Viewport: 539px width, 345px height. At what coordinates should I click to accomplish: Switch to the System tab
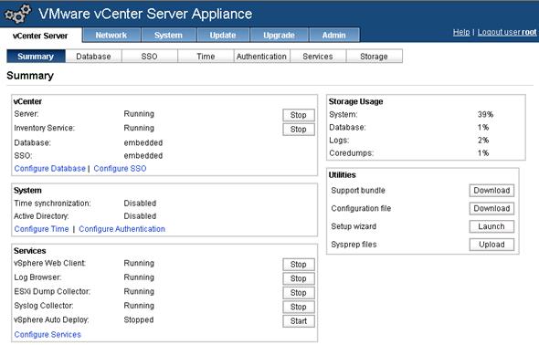point(168,35)
